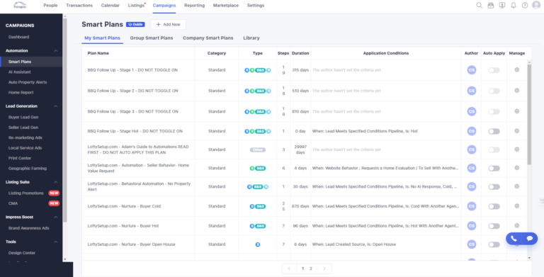Open Listing Promotions in sidebar

pos(26,193)
